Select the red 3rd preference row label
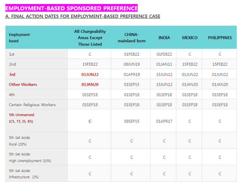Screen dimensions: 243x186 (x=12, y=74)
